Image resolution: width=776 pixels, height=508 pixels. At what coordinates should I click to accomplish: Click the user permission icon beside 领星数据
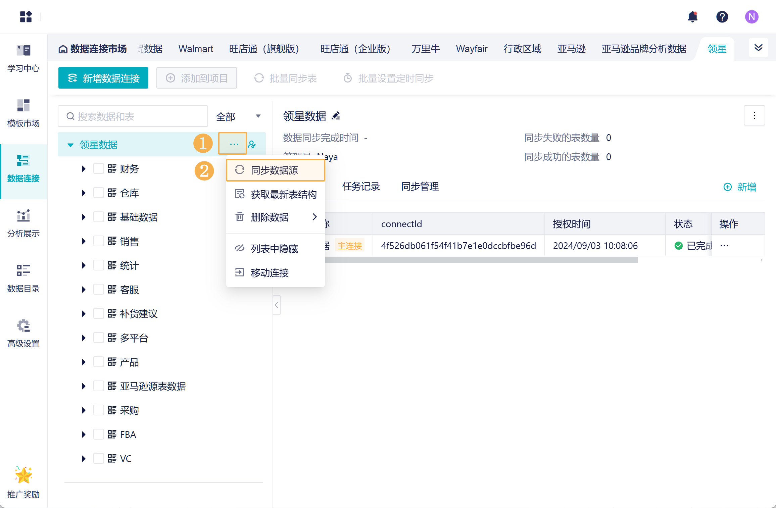[252, 145]
